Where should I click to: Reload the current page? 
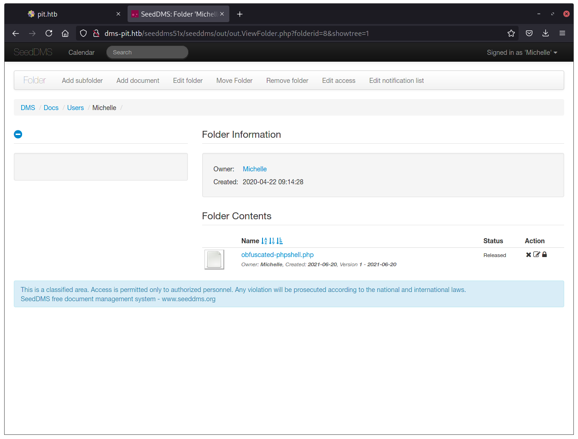point(49,33)
